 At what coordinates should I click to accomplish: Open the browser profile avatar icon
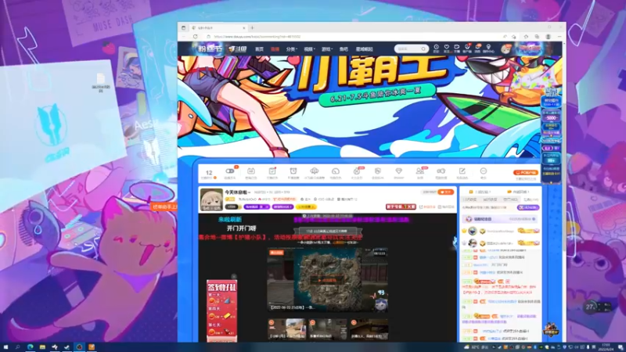point(549,36)
